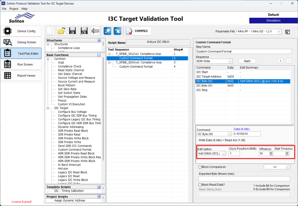This screenshot has width=298, height=206.
Task: Click the Apply button
Action: click(247, 61)
